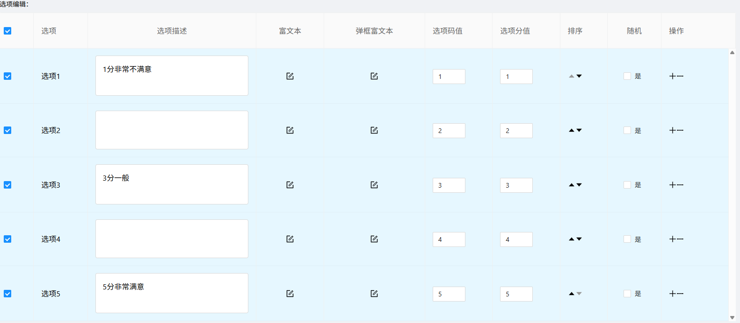Click empty description field of 选项2

point(172,130)
